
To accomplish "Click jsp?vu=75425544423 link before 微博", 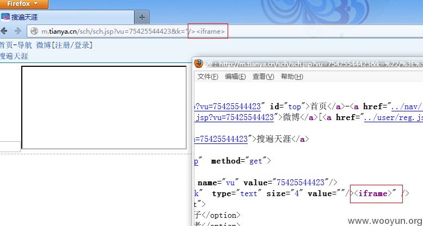I will 235,117.
